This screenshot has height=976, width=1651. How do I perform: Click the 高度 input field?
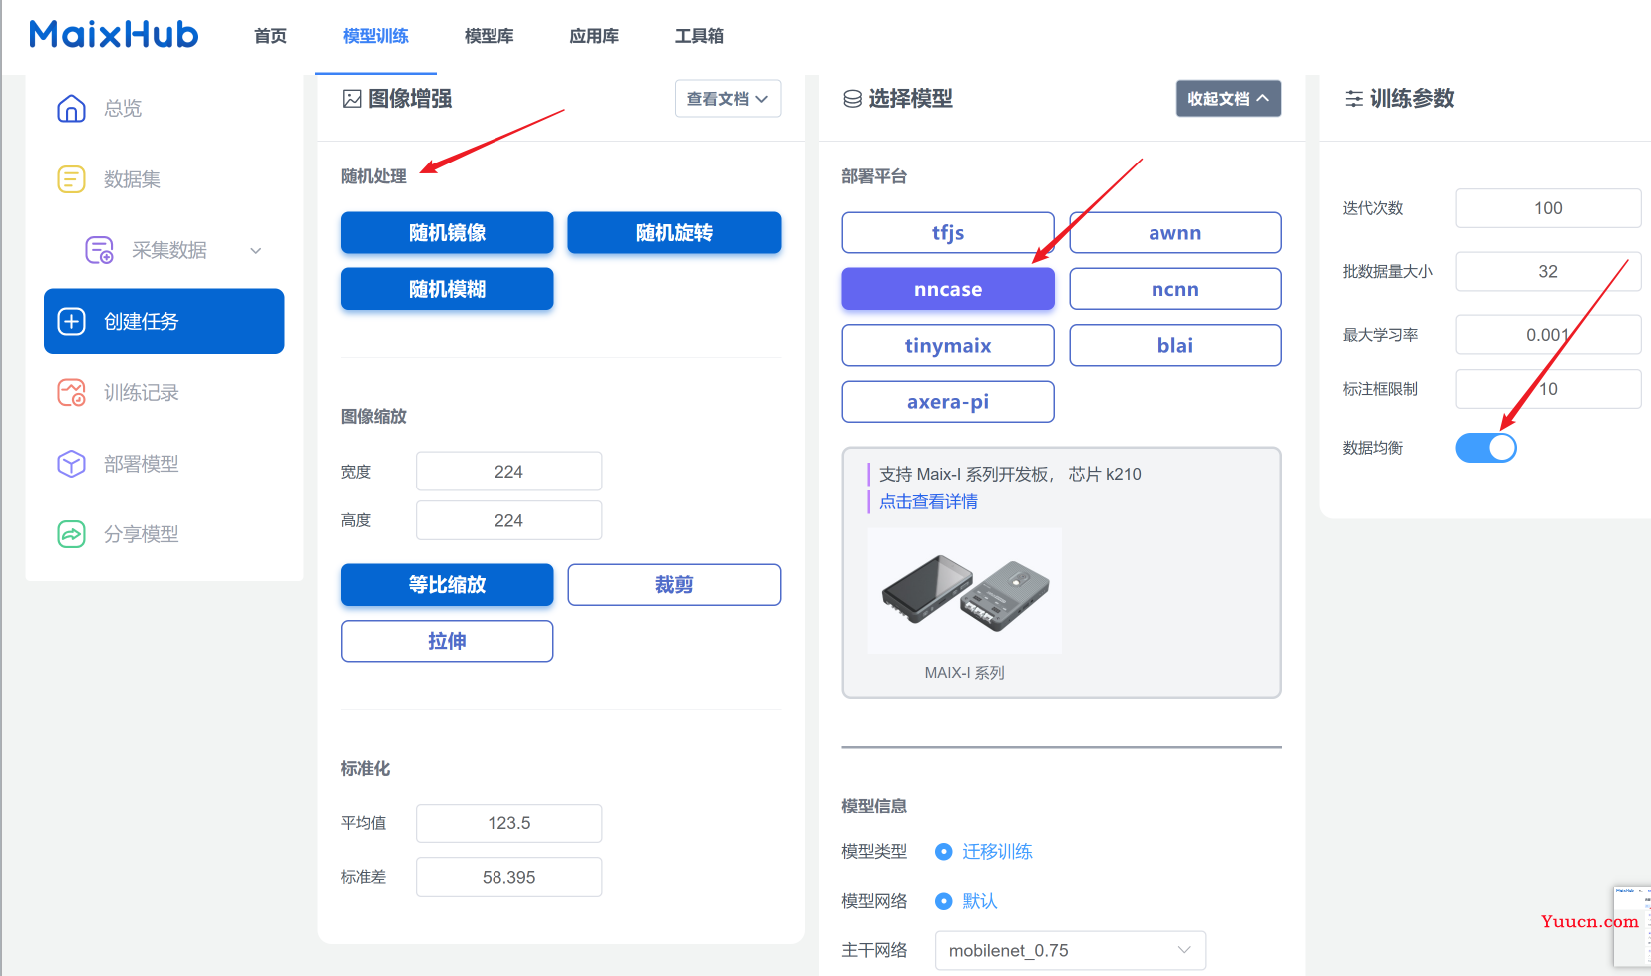click(x=508, y=520)
